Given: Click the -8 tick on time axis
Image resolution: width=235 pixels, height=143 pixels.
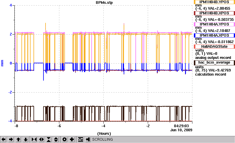Looking at the screenshot, I should (x=16, y=126).
